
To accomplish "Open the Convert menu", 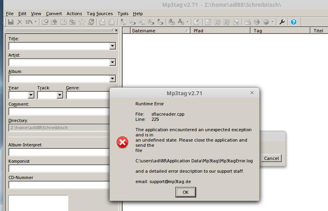I will [x=54, y=14].
